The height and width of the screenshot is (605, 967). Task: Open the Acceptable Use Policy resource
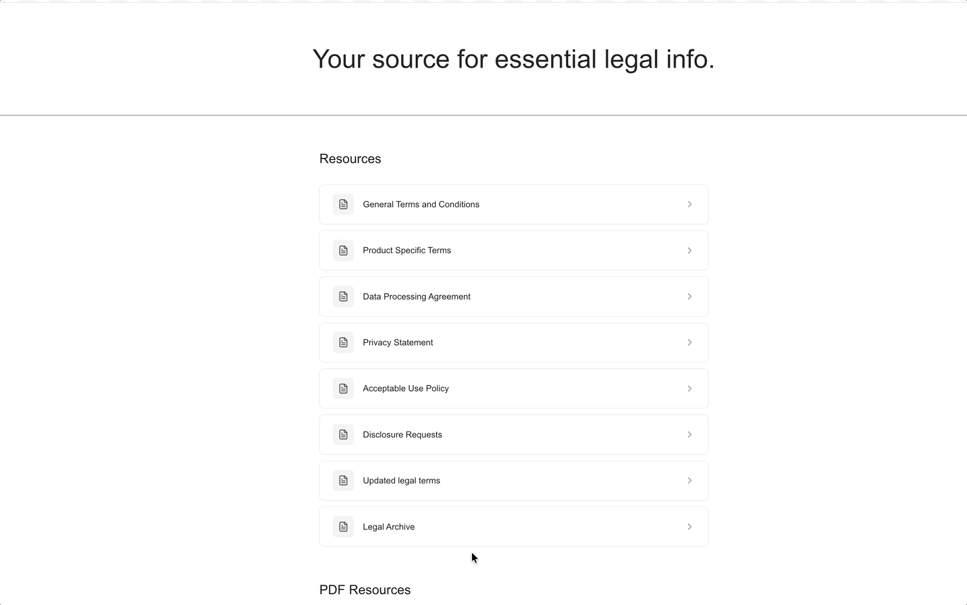513,388
